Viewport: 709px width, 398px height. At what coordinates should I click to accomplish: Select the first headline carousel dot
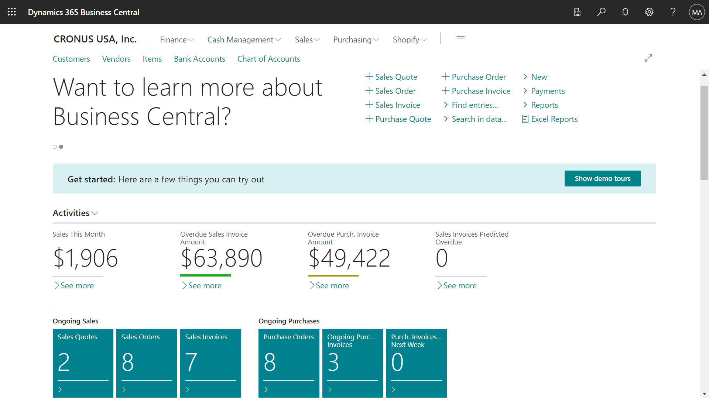click(55, 147)
